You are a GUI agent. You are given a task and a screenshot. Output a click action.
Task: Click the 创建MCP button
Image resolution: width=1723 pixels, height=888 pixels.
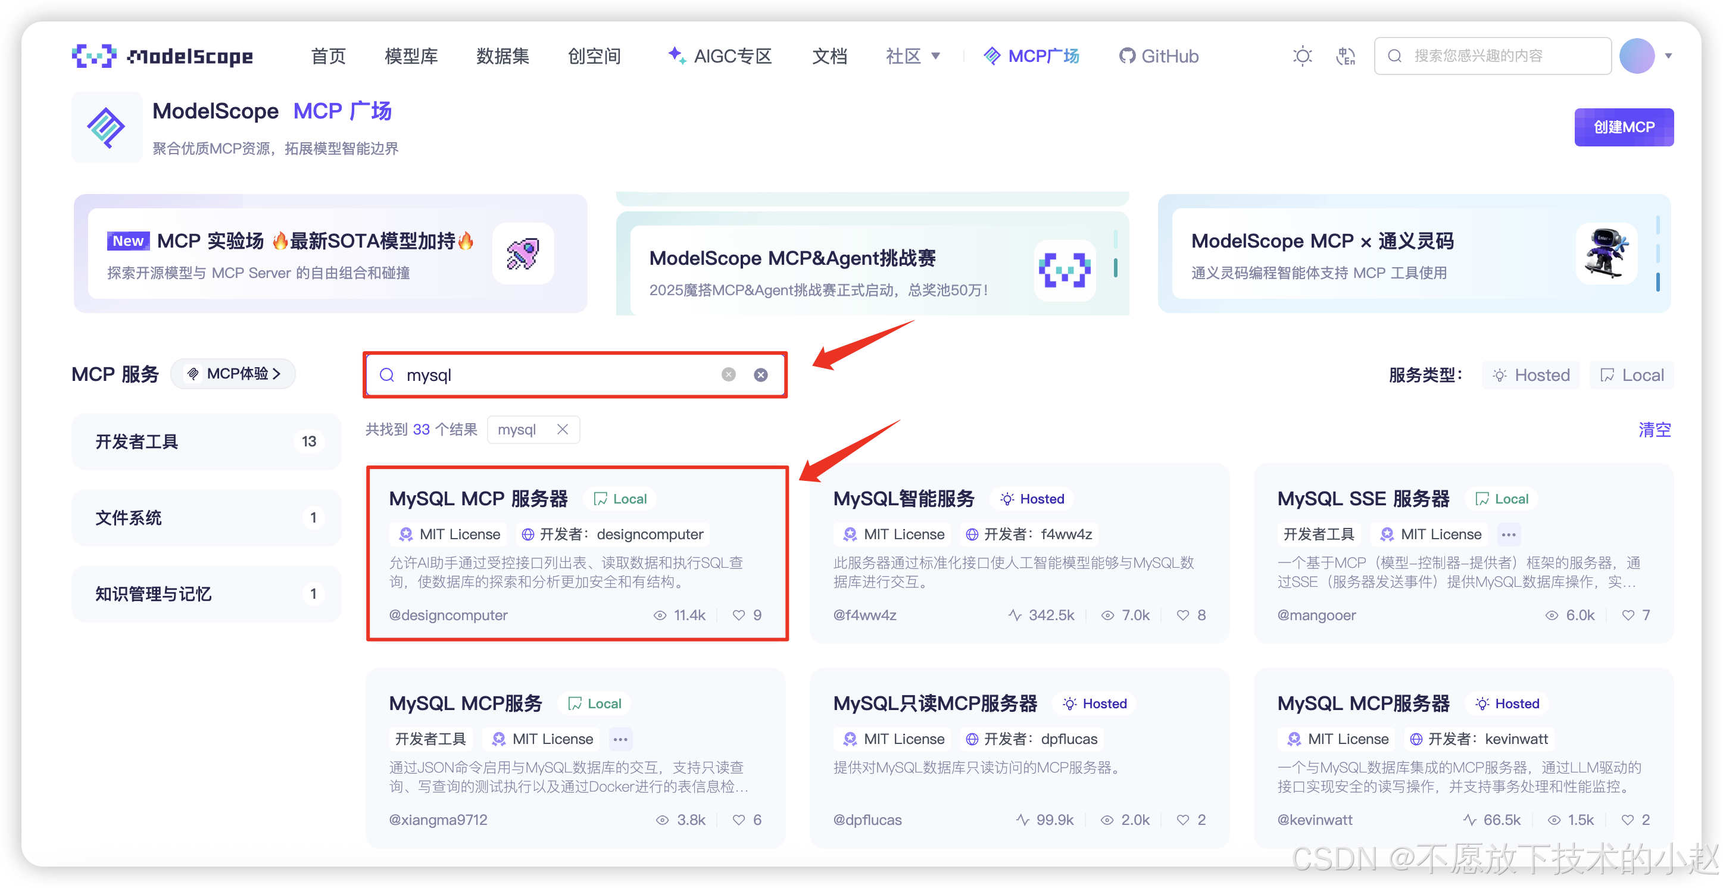click(1624, 127)
